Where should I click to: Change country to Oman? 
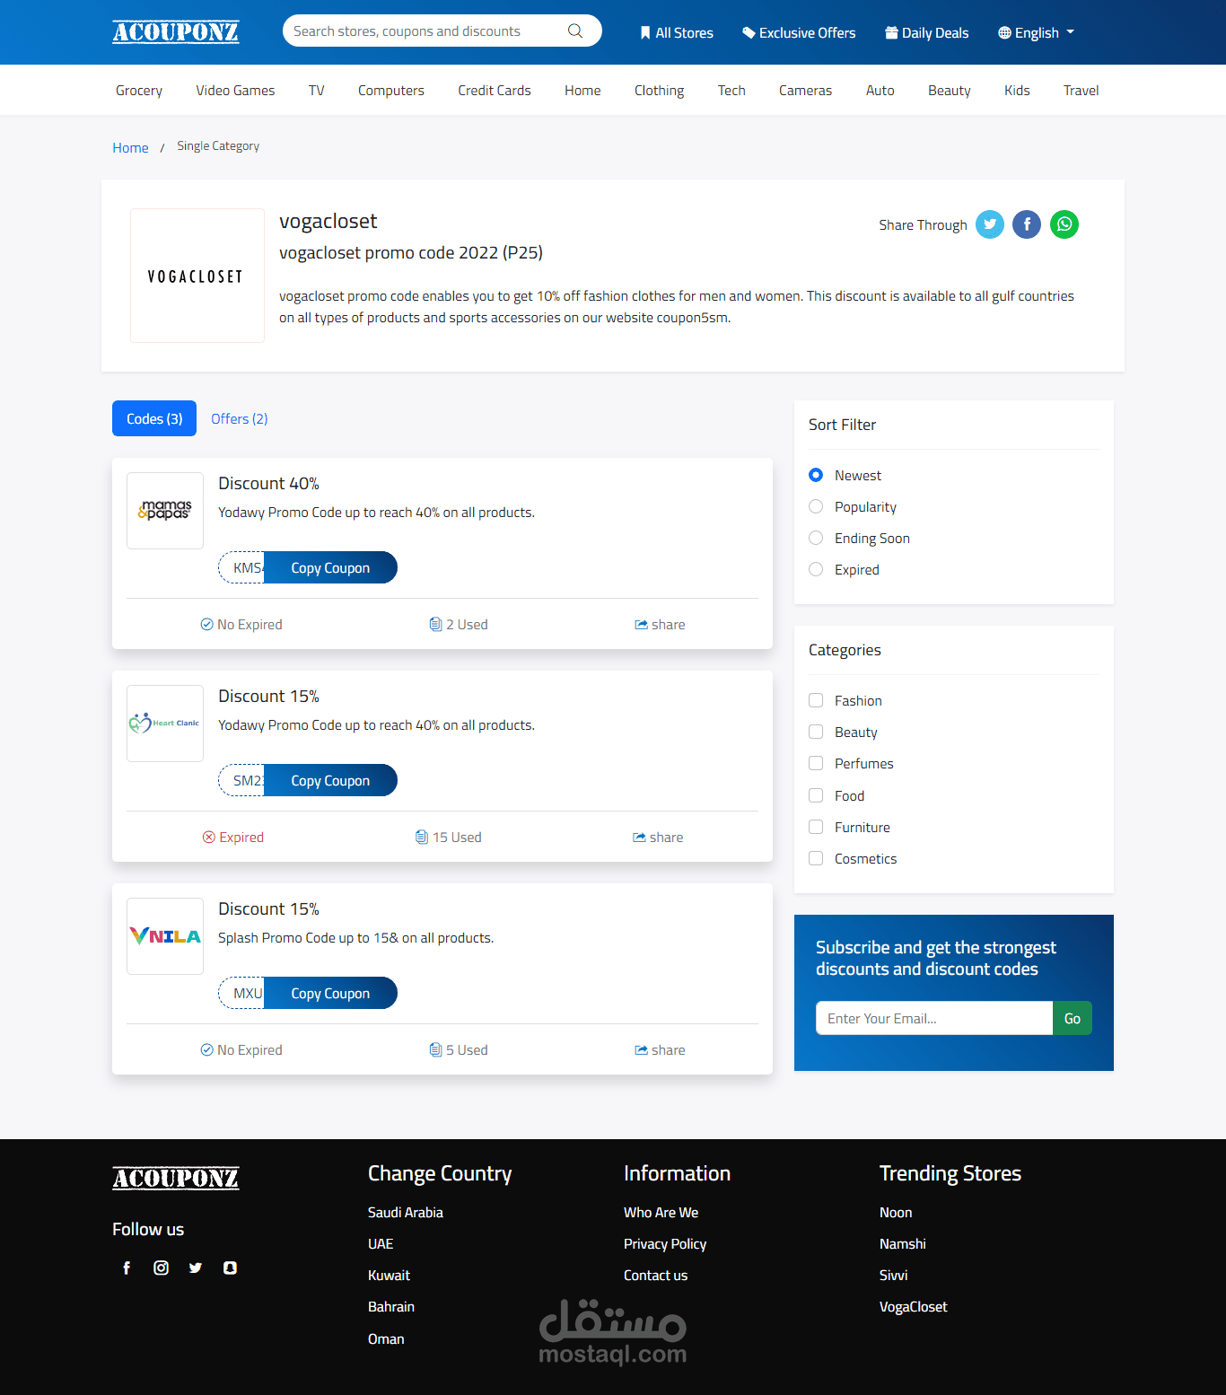386,1338
